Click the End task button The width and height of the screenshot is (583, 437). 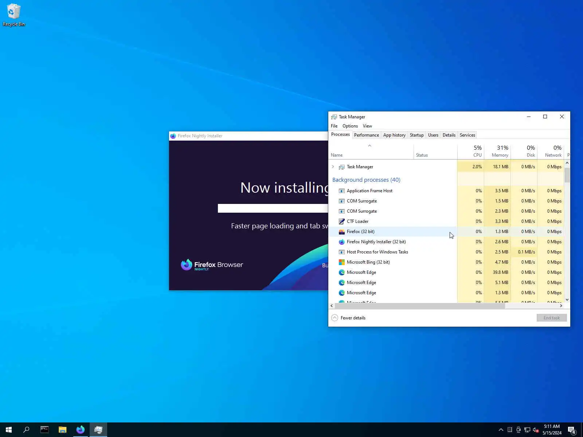(x=551, y=318)
